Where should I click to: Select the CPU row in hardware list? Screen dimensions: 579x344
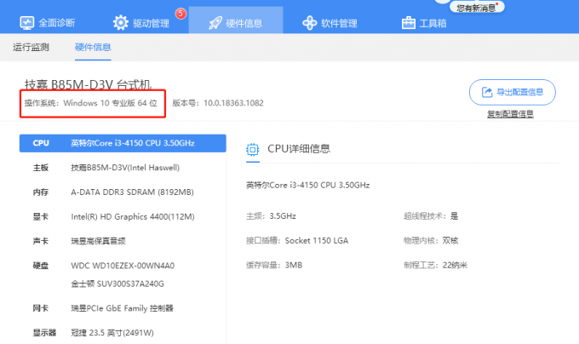coord(122,143)
